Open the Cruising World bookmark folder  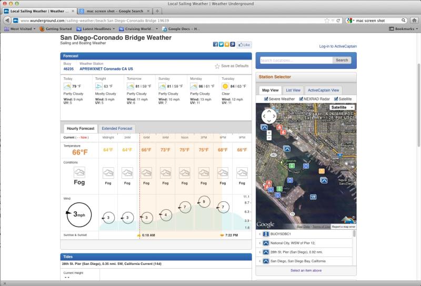(138, 29)
